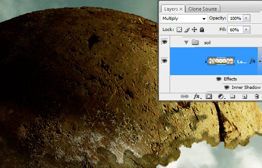Screen dimensions: 262x168
Task: Collapse layer effects arrow beside fx badge
Action: click(260, 61)
